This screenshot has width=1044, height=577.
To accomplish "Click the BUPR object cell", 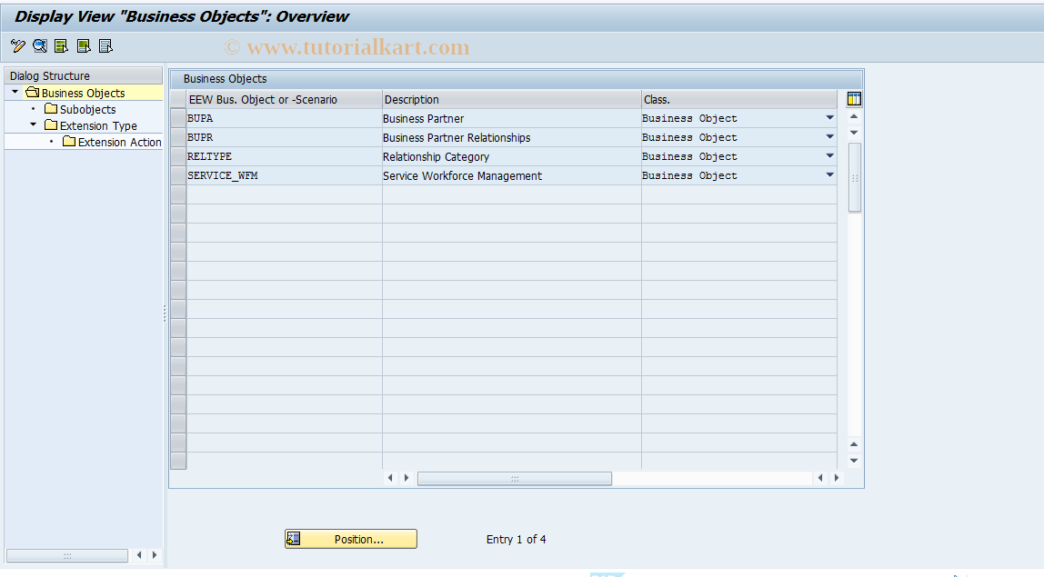I will pyautogui.click(x=284, y=137).
